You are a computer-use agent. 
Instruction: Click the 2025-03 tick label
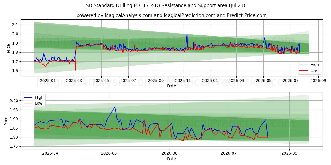click(74, 81)
